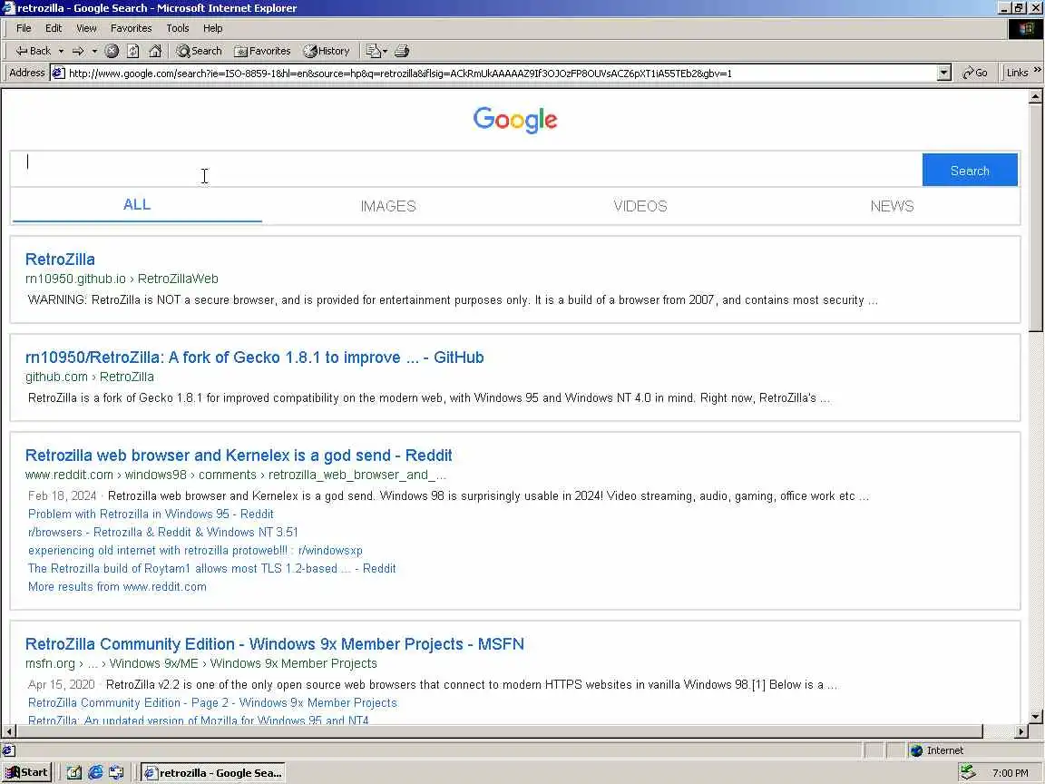The image size is (1045, 784).
Task: Launch Internet Explorer from quick launch
Action: tap(96, 773)
